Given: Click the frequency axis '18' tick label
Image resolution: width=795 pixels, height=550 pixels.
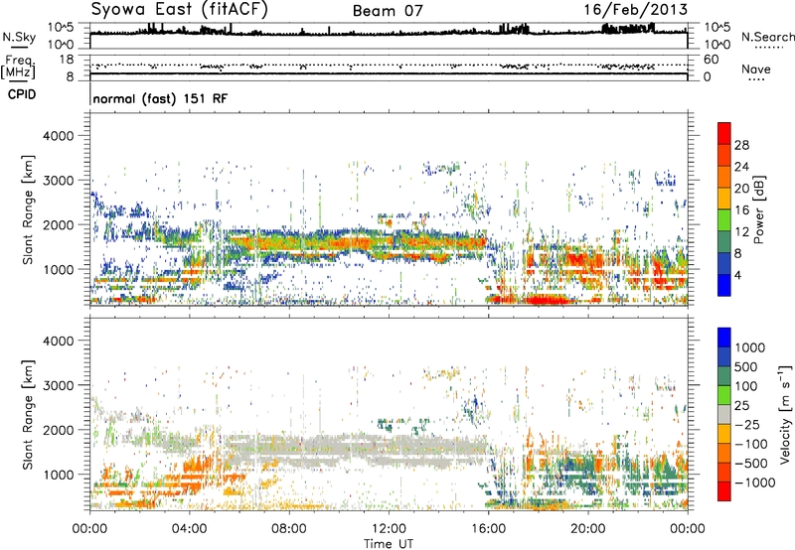Looking at the screenshot, I should point(67,60).
